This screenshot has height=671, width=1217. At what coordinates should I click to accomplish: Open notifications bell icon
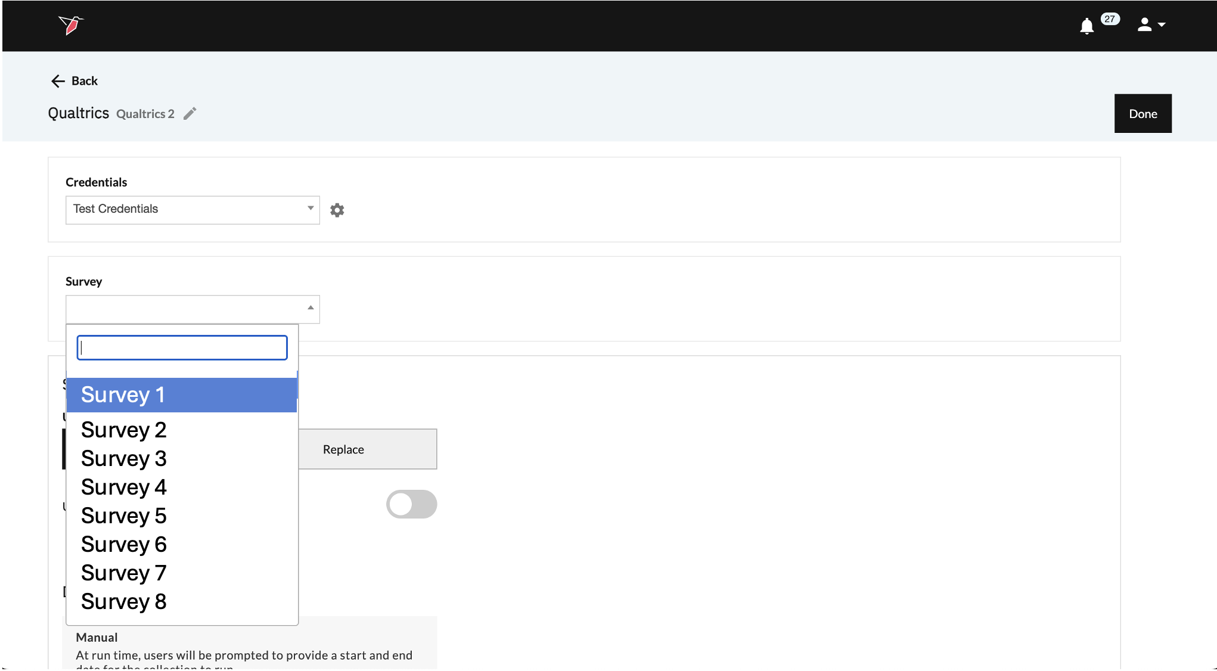click(1086, 26)
